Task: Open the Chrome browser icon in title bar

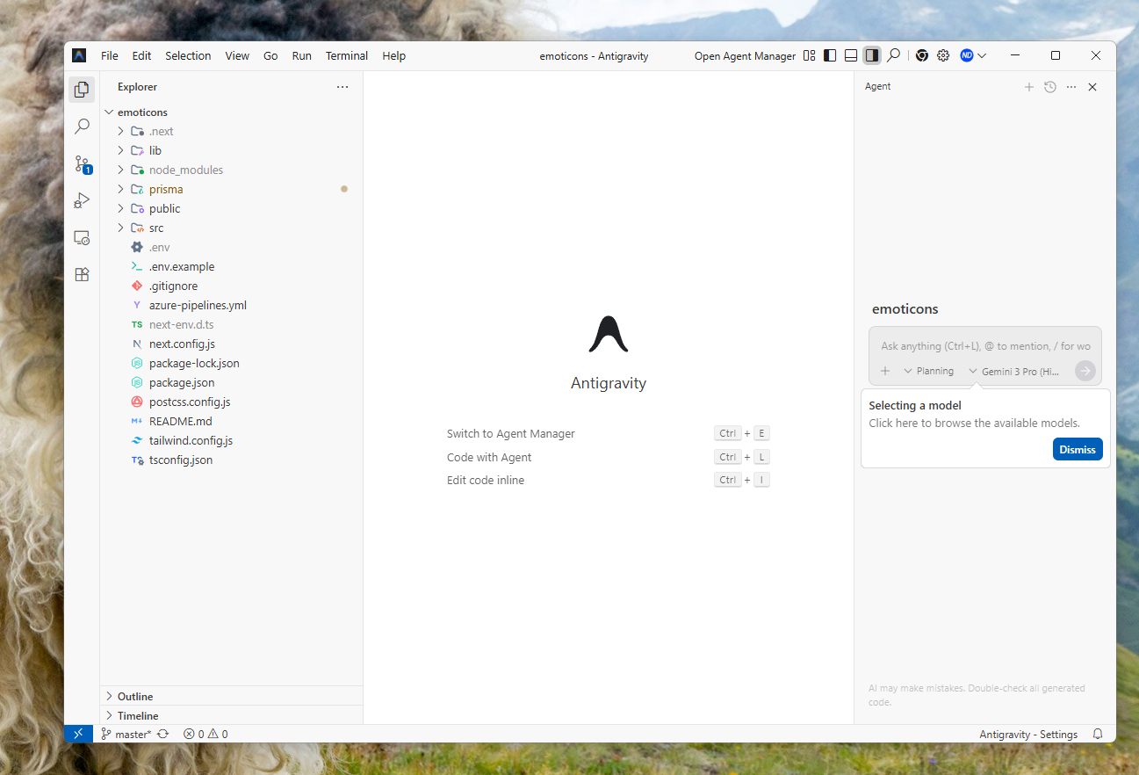Action: point(922,55)
